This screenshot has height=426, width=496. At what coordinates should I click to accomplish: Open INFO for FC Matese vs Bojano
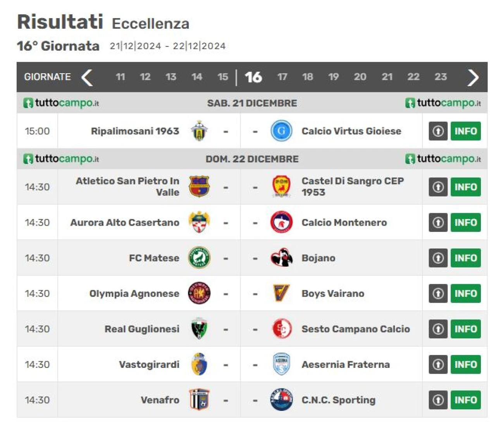[x=465, y=258]
